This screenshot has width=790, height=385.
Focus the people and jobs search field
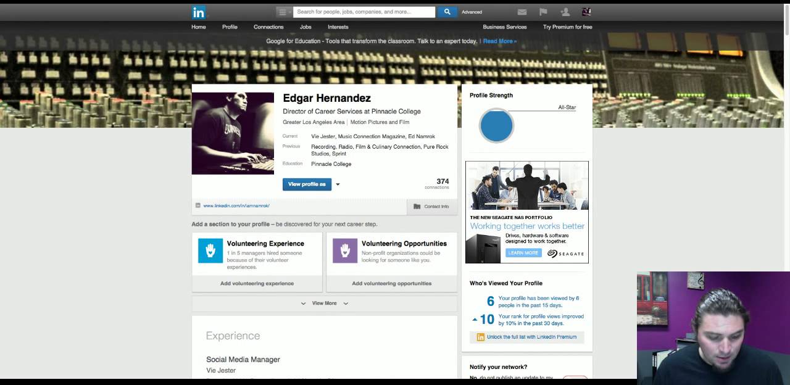(x=364, y=12)
